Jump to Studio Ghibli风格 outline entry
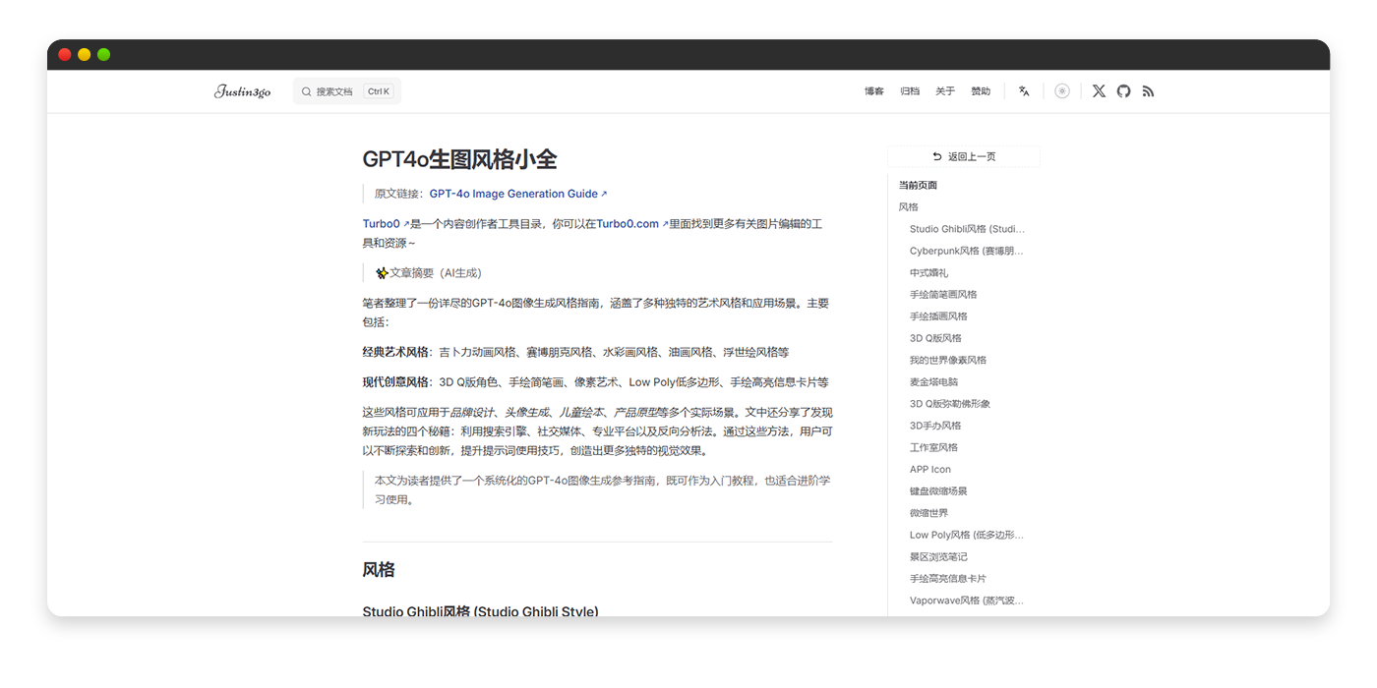1377x688 pixels. tap(967, 229)
